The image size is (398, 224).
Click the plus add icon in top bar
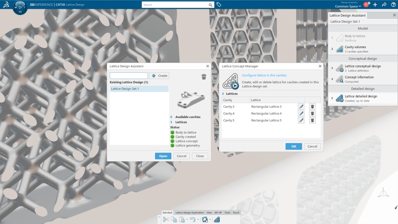tap(375, 5)
